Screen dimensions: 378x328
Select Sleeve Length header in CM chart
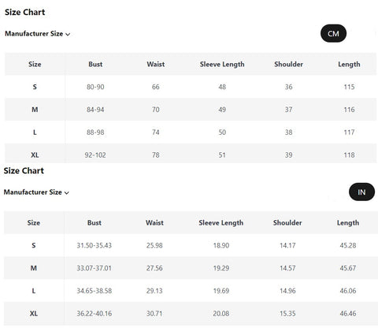coord(222,64)
